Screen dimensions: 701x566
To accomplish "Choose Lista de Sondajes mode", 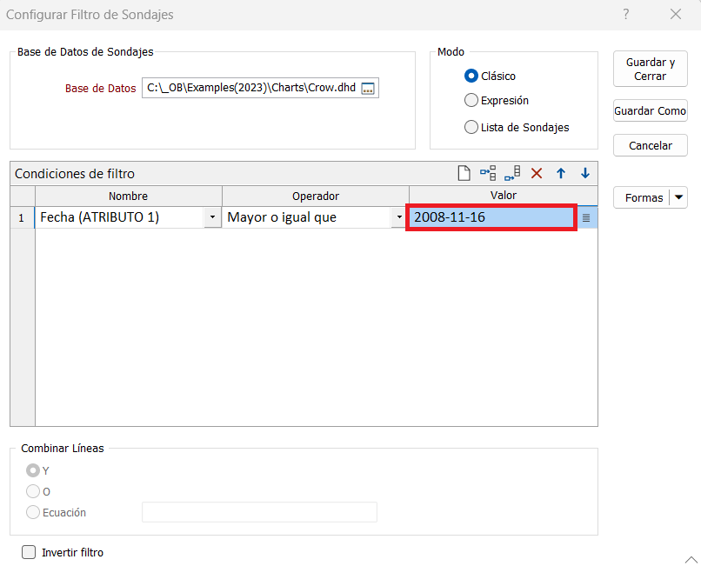I will 471,127.
